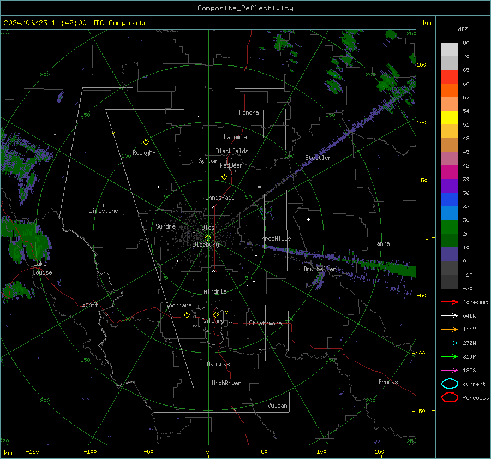Click the green 31JP arrow icon
This screenshot has height=459, width=491.
450,356
